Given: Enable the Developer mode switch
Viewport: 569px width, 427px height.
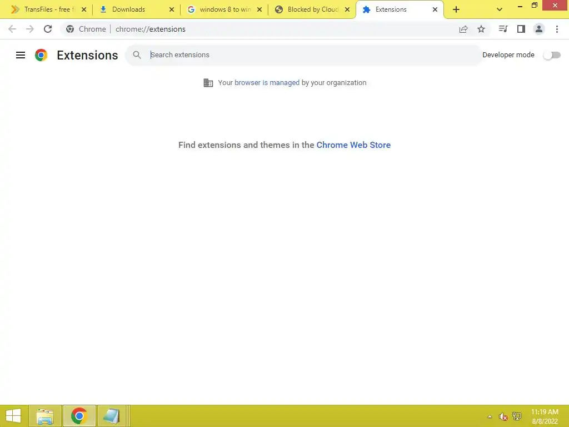Looking at the screenshot, I should pos(552,55).
